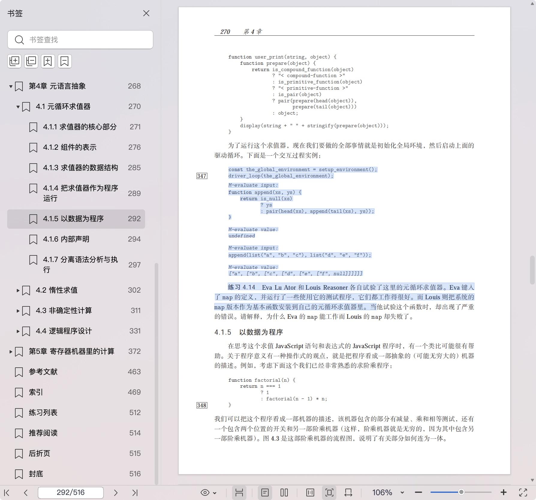Go to the next page
The image size is (536, 500).
(x=116, y=492)
